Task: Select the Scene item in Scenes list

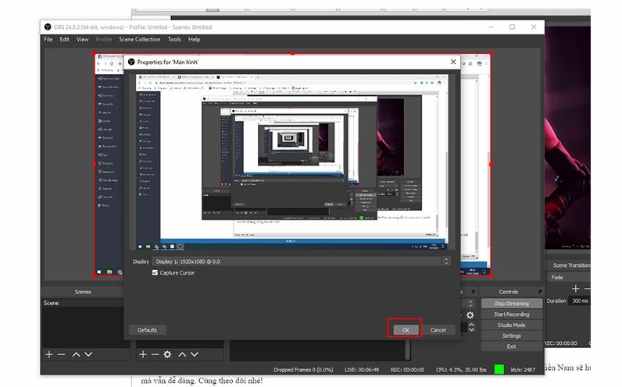Action: click(52, 303)
